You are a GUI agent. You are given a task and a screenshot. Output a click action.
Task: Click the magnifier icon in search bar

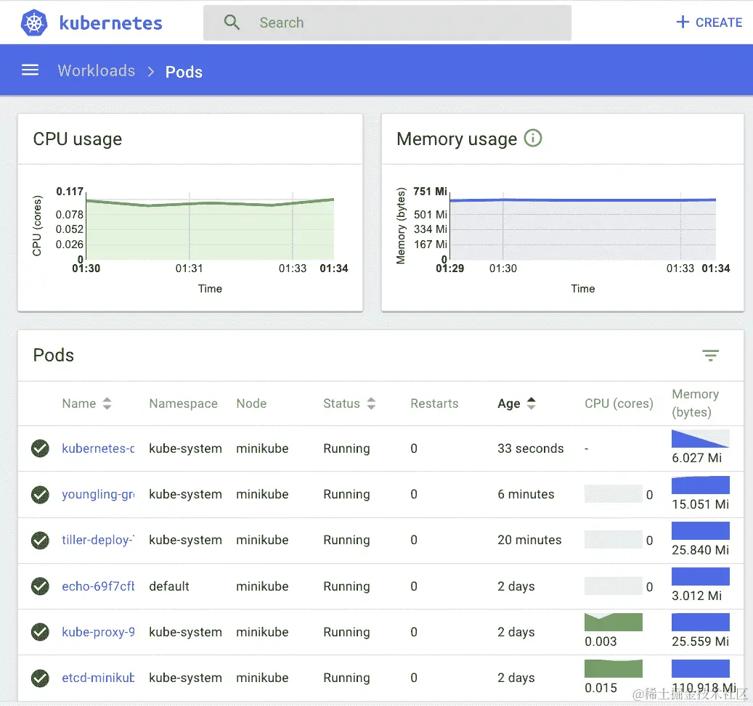pyautogui.click(x=232, y=22)
